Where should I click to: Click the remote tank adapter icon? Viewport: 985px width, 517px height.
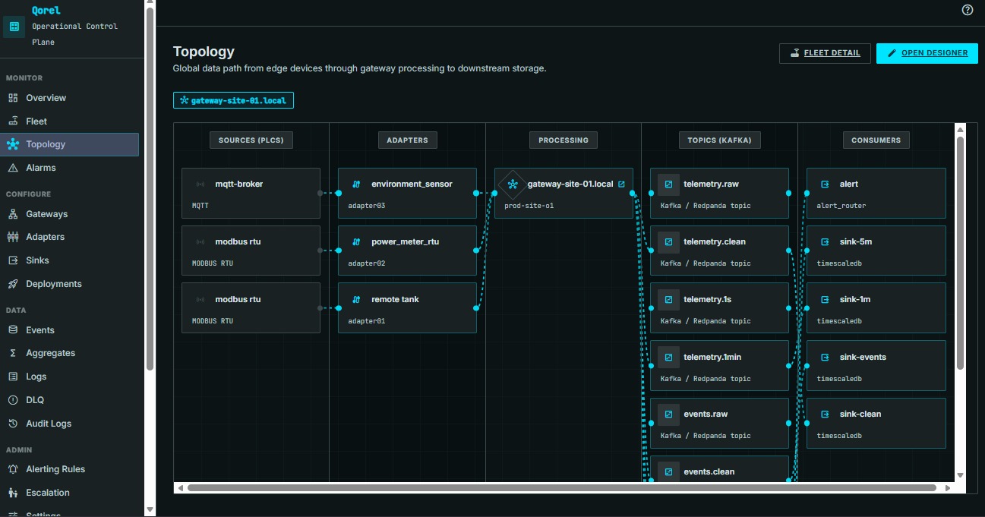point(356,300)
